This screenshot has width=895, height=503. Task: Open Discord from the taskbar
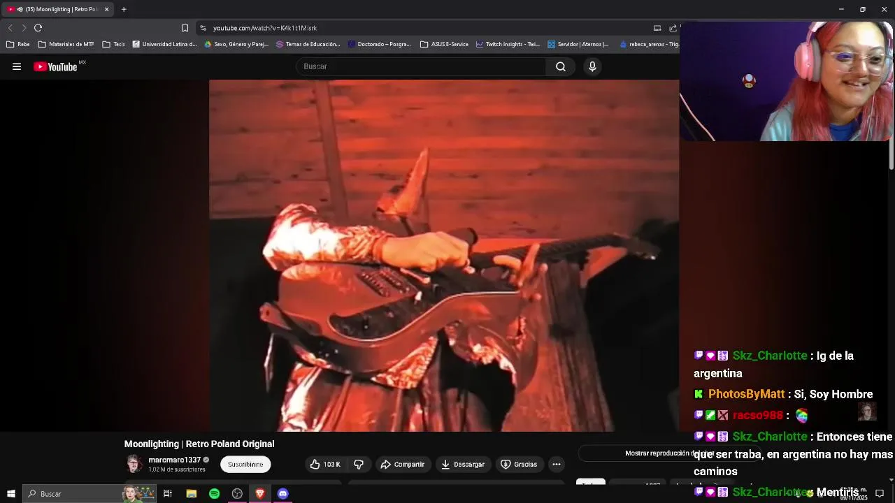click(x=282, y=494)
